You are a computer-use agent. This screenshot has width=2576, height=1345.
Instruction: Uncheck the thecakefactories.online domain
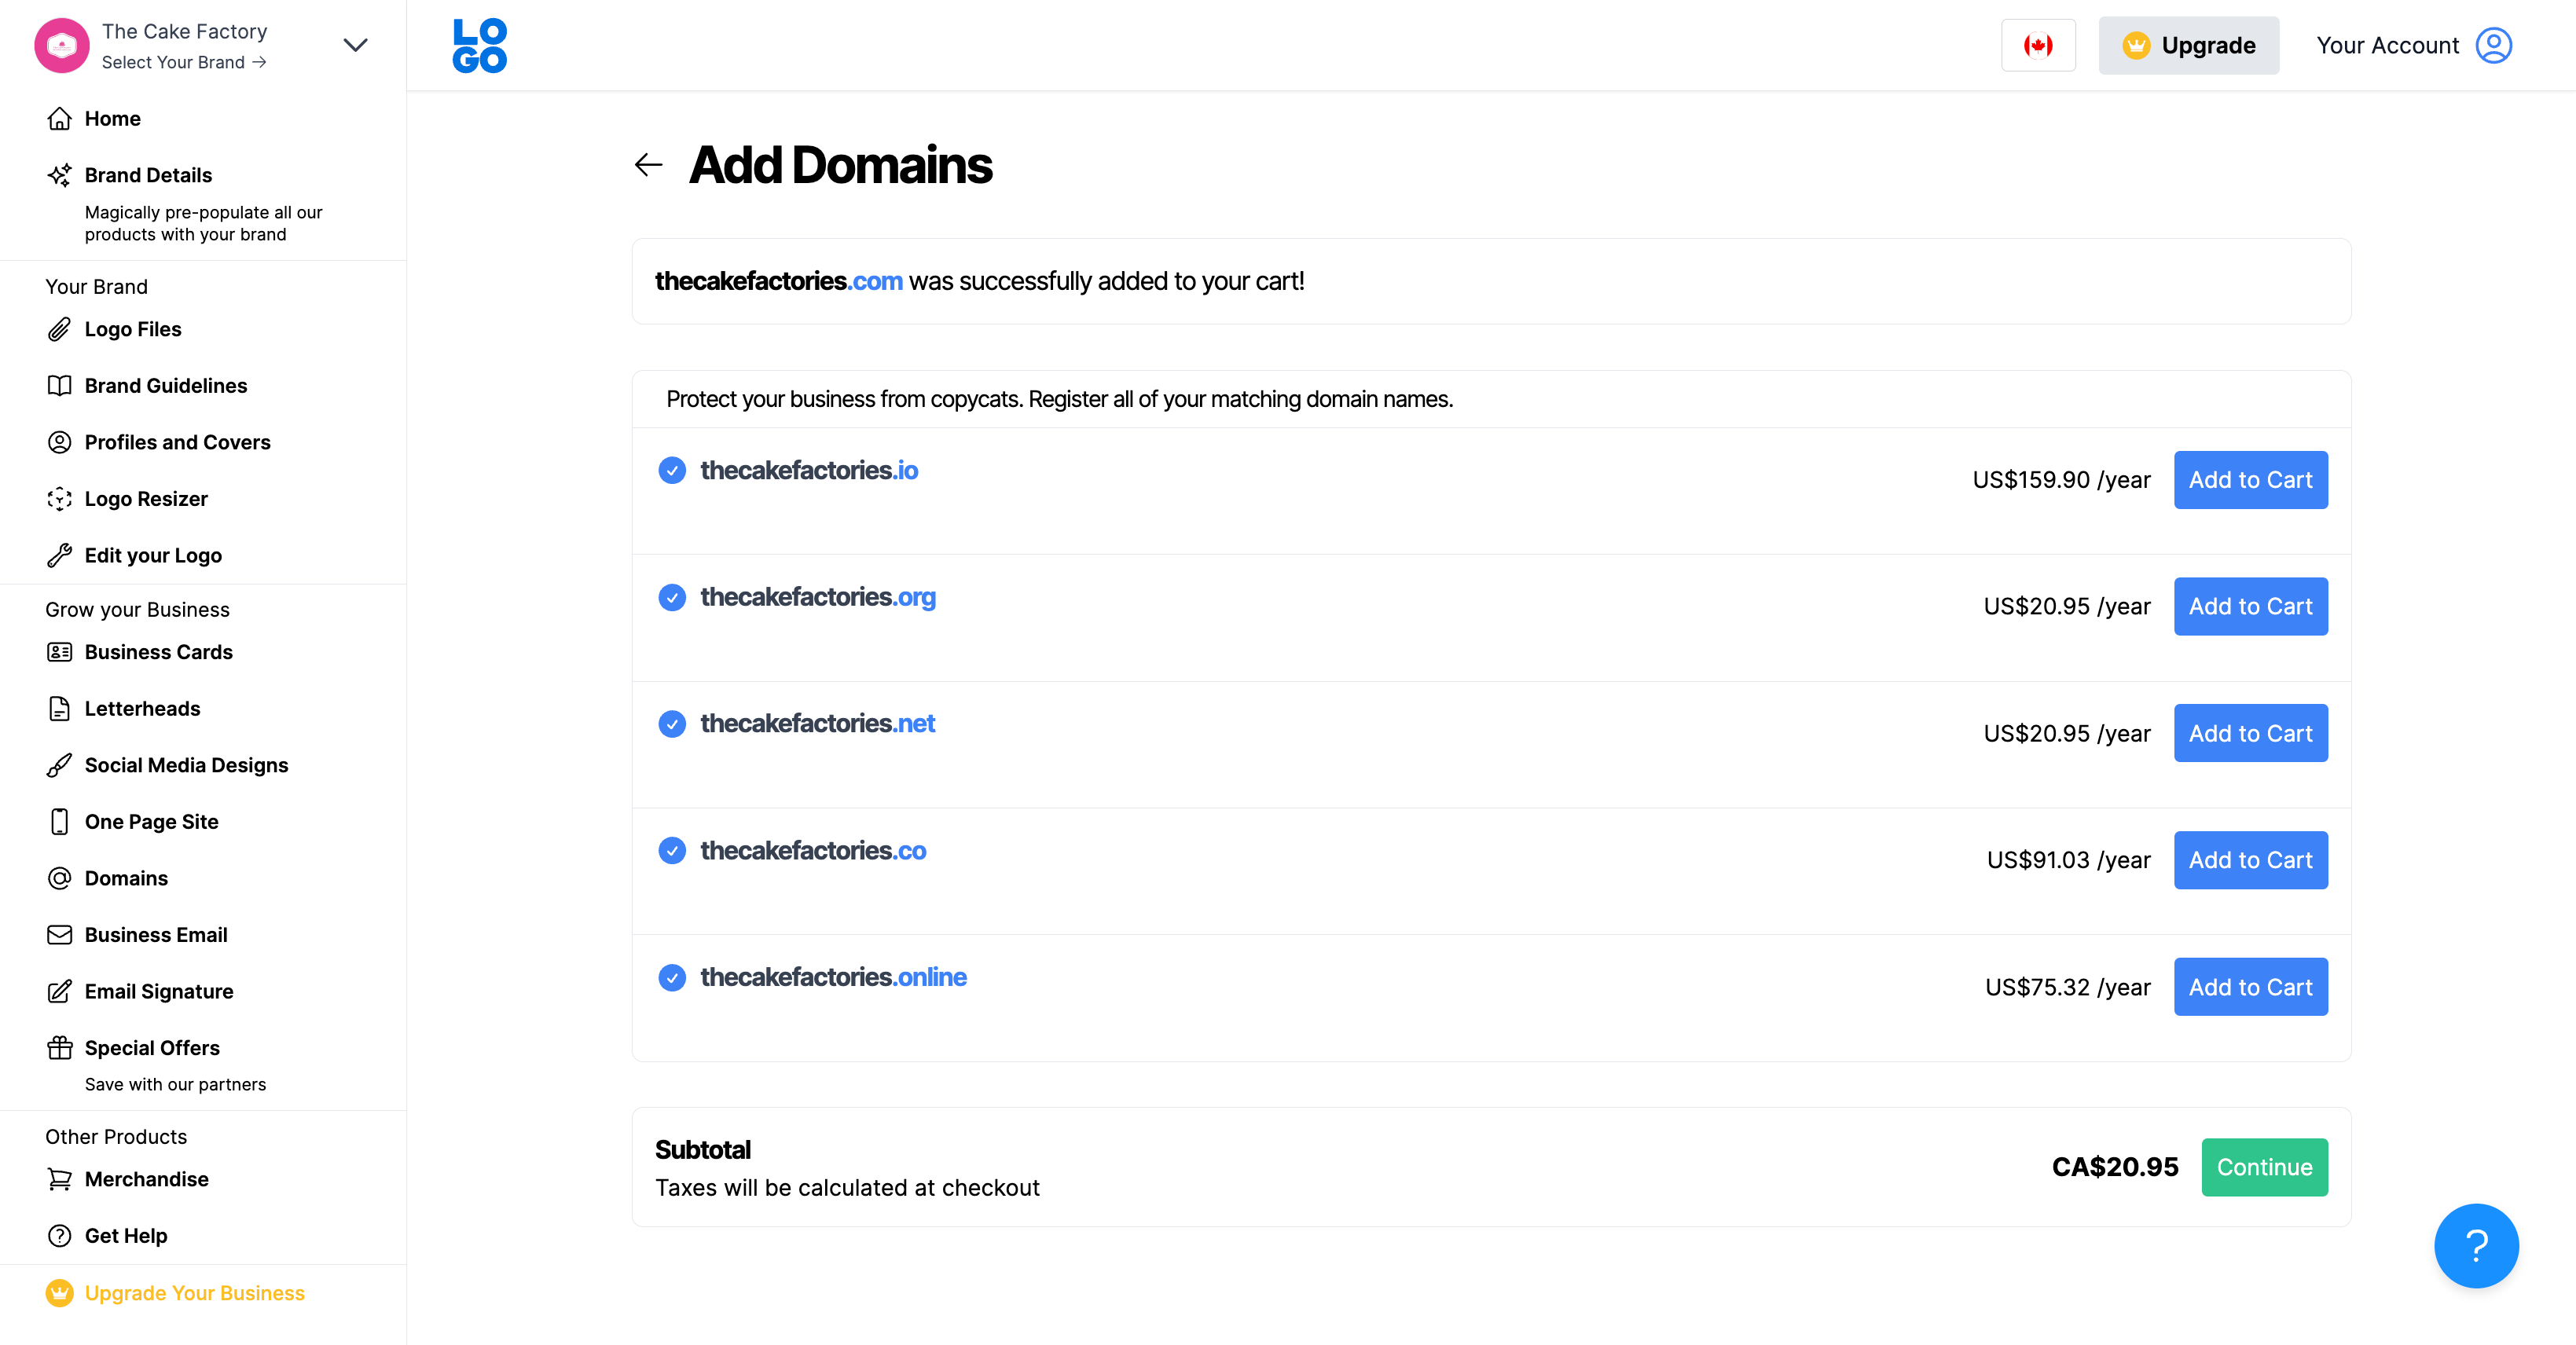(x=672, y=977)
